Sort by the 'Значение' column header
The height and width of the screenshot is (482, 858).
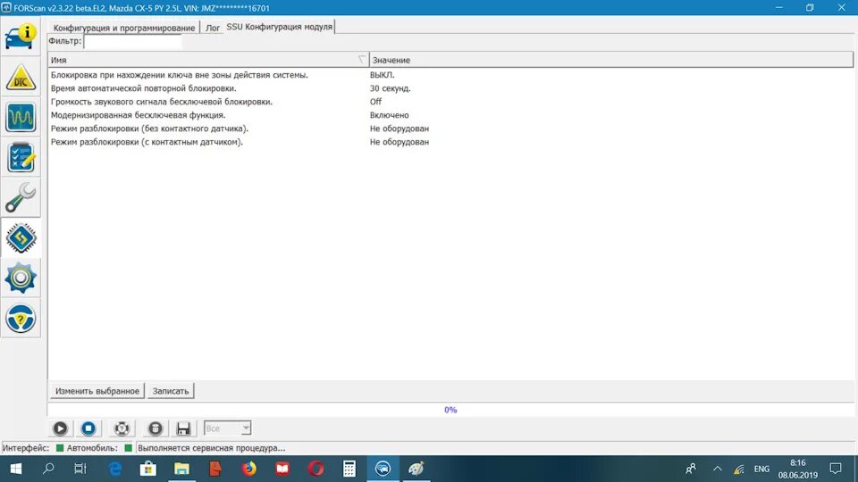[611, 60]
